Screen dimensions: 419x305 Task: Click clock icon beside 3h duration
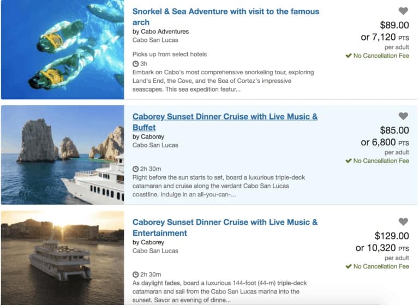pos(135,64)
